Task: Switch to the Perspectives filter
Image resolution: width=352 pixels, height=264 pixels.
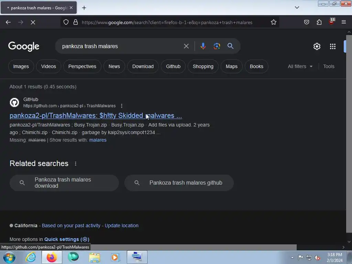Action: point(82,66)
